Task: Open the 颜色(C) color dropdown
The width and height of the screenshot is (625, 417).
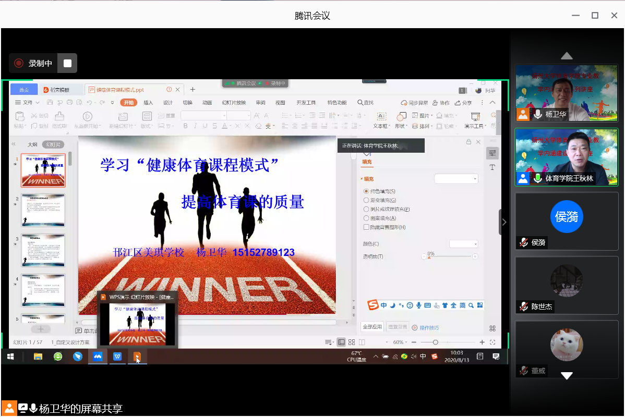Action: click(464, 244)
